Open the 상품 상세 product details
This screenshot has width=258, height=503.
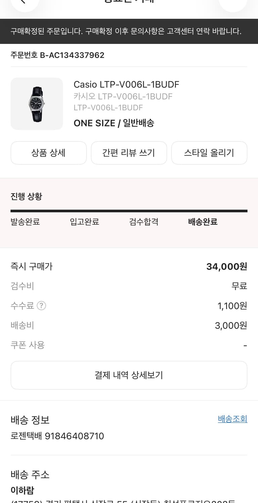tap(49, 153)
